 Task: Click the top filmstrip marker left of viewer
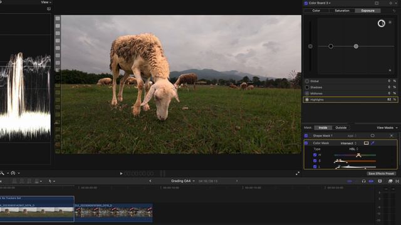coord(58,18)
